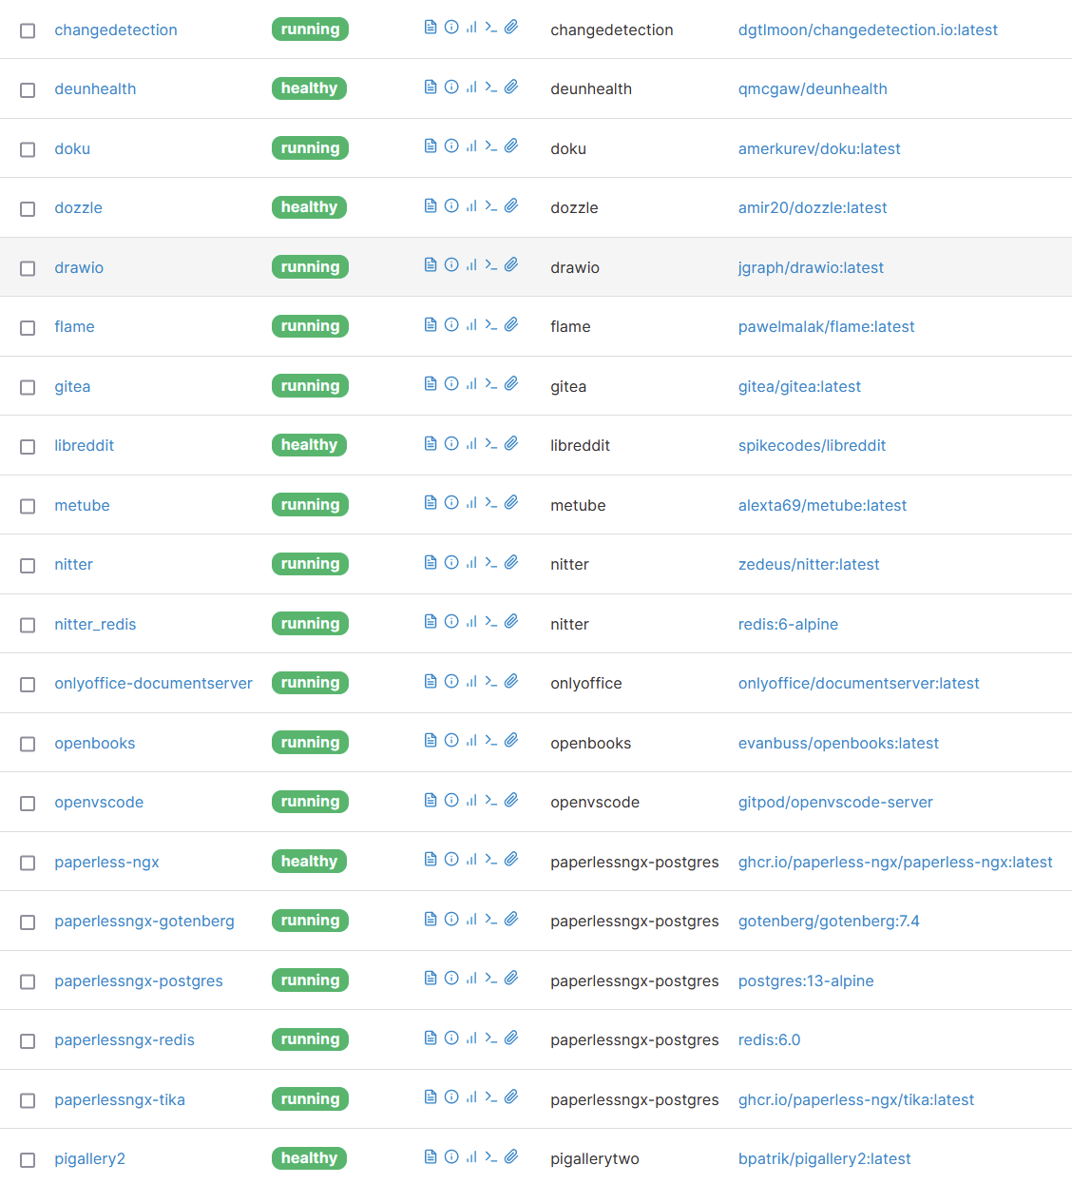The width and height of the screenshot is (1072, 1184).
Task: Open logs icon for libreddit container
Action: [x=431, y=443]
